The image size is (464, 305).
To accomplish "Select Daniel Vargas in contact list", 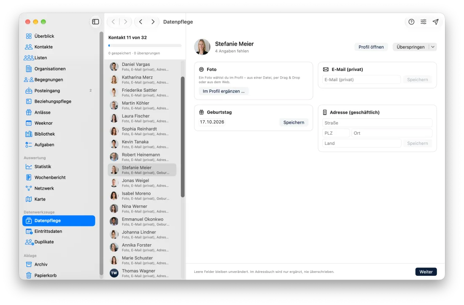I will point(142,67).
